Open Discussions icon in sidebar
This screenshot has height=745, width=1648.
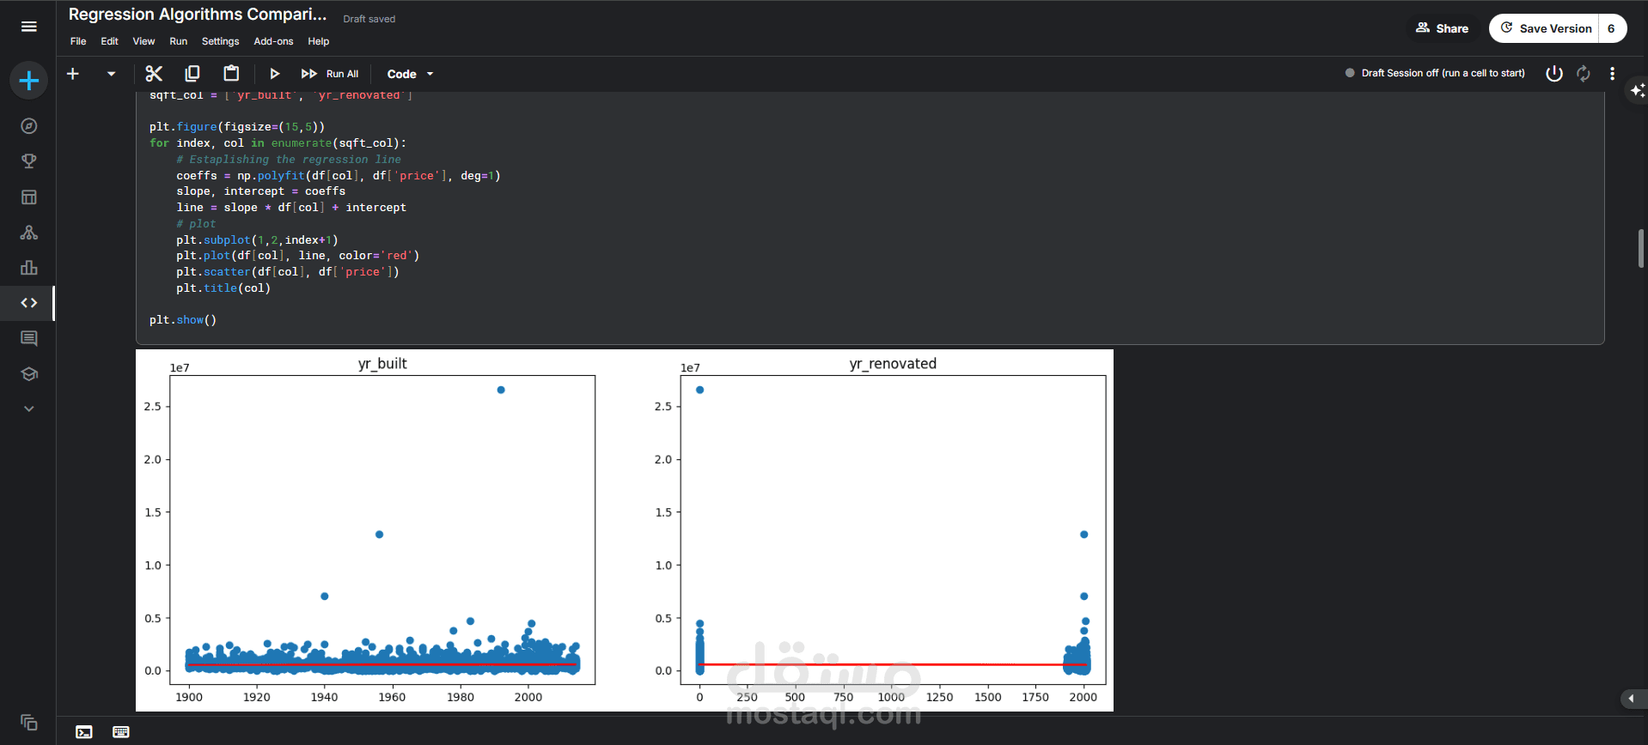coord(28,338)
